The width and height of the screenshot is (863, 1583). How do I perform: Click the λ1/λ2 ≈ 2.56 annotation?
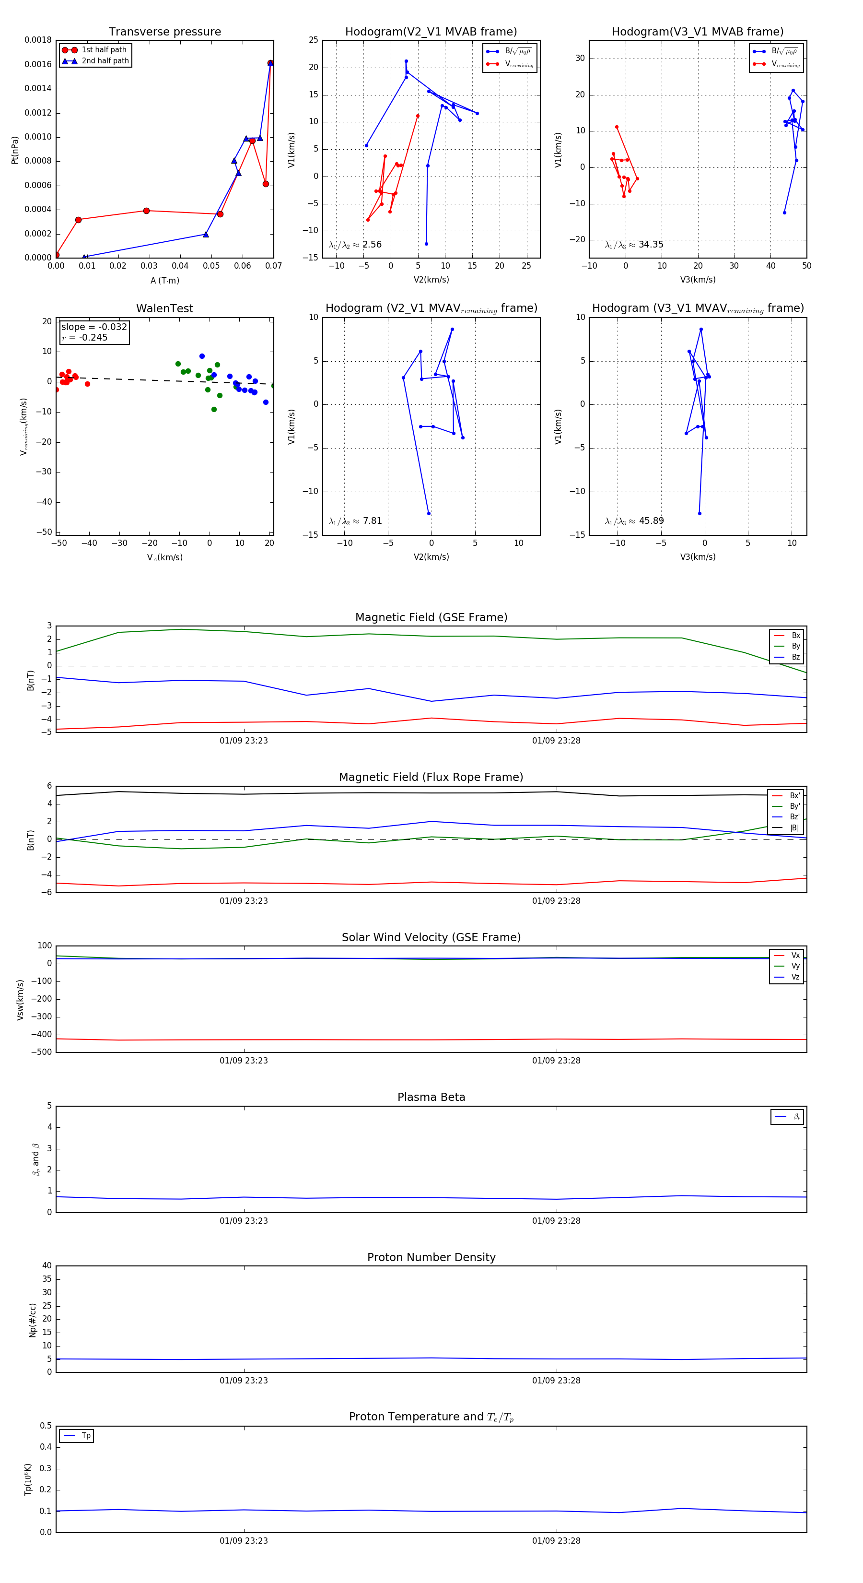(x=355, y=245)
